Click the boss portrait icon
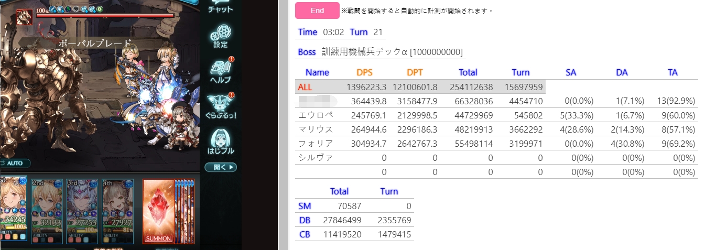The image size is (705, 250). 25,17
